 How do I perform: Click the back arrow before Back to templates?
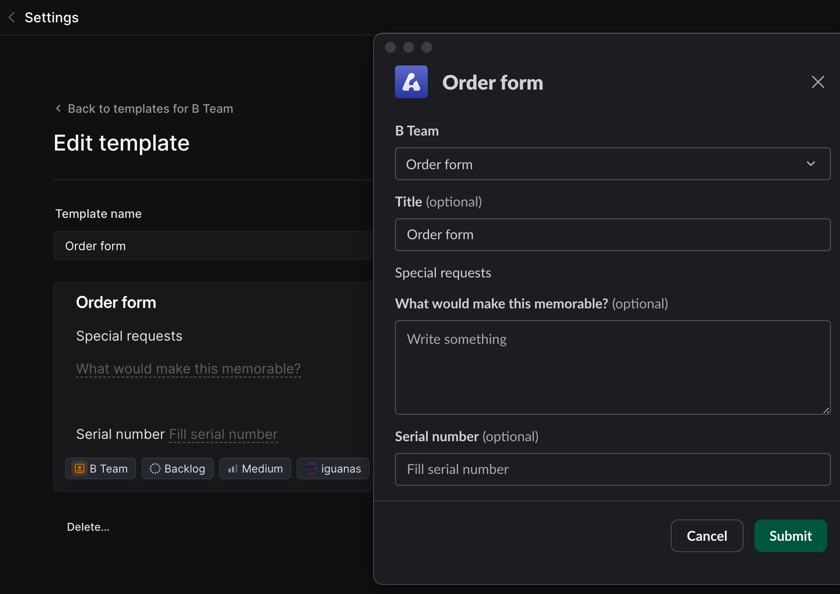pos(58,108)
